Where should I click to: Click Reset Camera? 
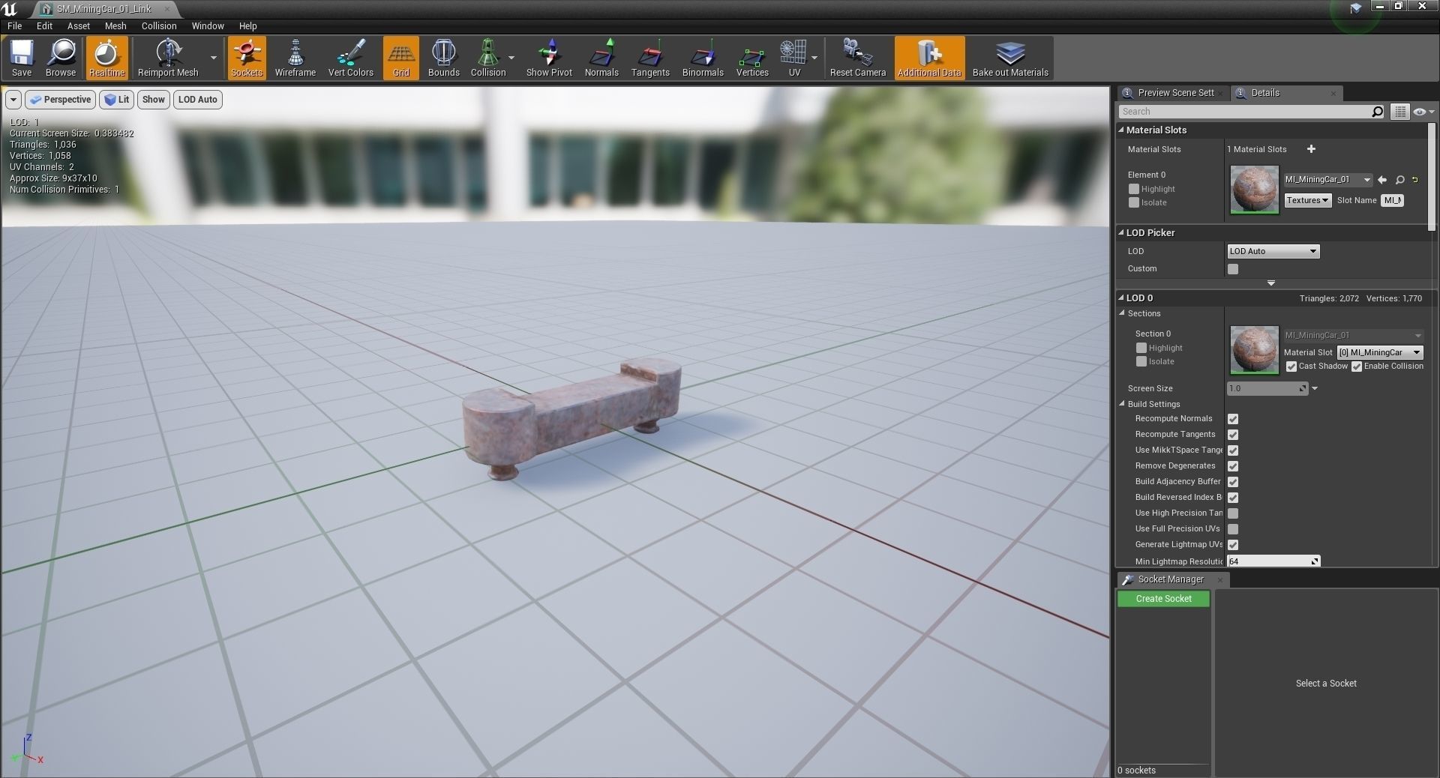[858, 58]
